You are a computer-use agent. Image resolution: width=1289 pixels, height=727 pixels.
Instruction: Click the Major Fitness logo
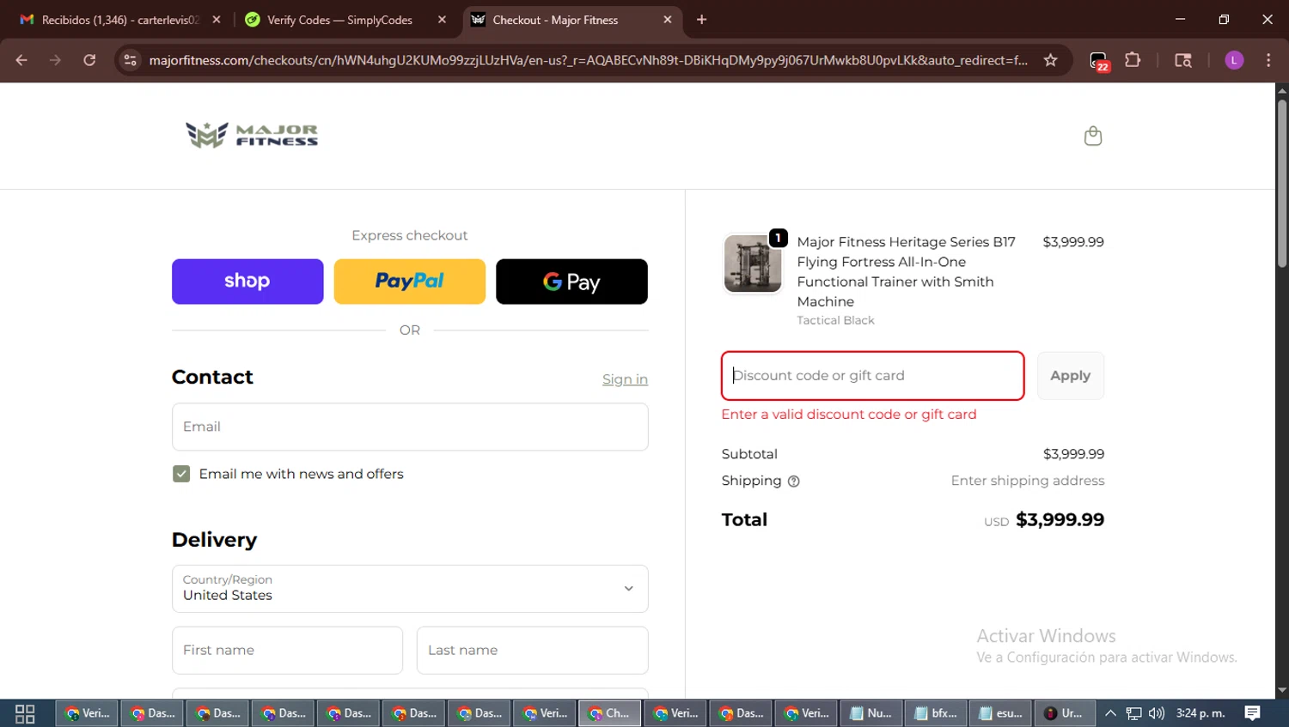point(252,135)
